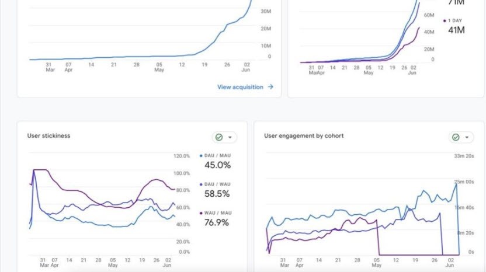Click the 58.5% DAU / WAU value
Image resolution: width=486 pixels, height=272 pixels.
(217, 194)
